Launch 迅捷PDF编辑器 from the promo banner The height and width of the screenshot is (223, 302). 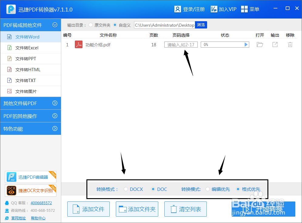[x=30, y=177]
